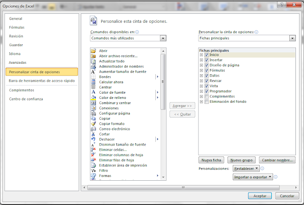Click info icon next to Comandos disponibles en
Image resolution: width=304 pixels, height=205 pixels.
tap(137, 32)
